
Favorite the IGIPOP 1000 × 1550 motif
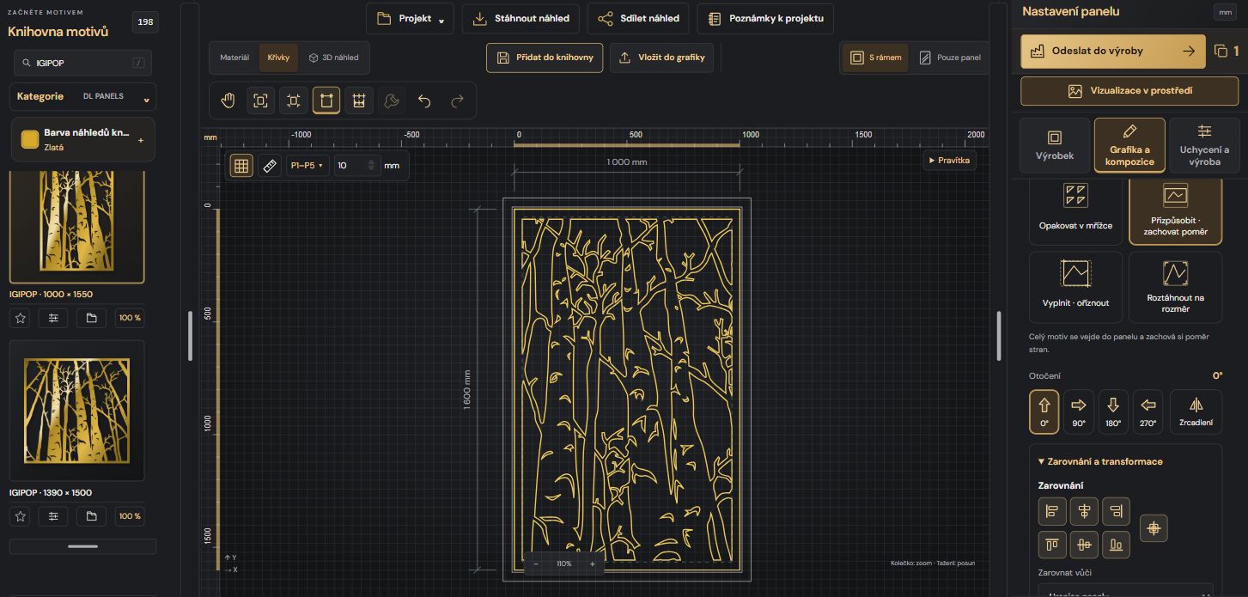21,318
